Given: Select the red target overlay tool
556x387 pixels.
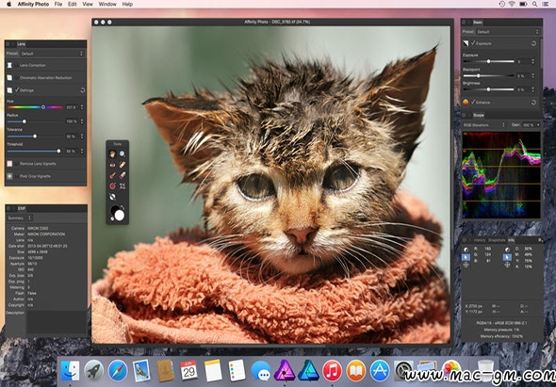Looking at the screenshot, I should pyautogui.click(x=112, y=186).
